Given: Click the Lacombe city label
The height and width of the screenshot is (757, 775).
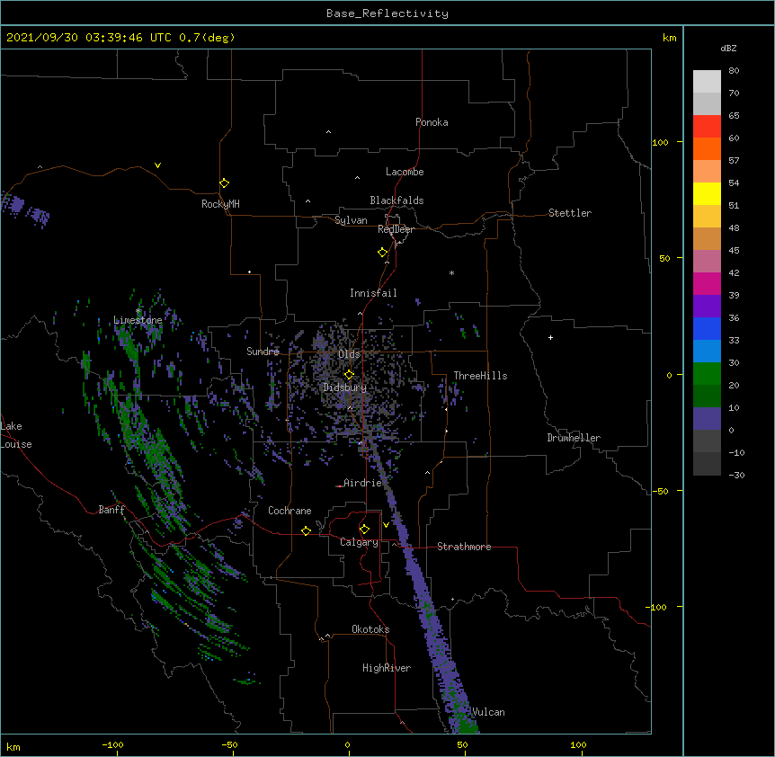Looking at the screenshot, I should point(405,172).
